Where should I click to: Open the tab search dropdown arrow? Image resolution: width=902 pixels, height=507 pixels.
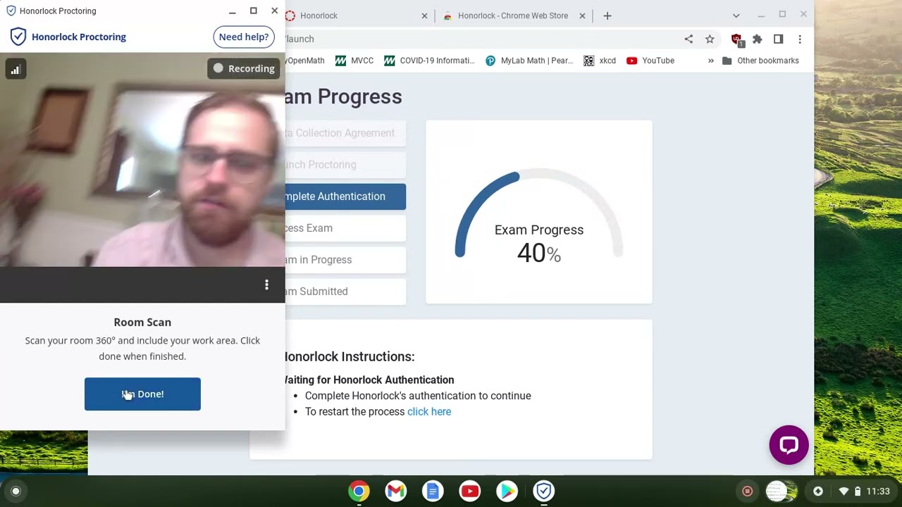tap(736, 15)
